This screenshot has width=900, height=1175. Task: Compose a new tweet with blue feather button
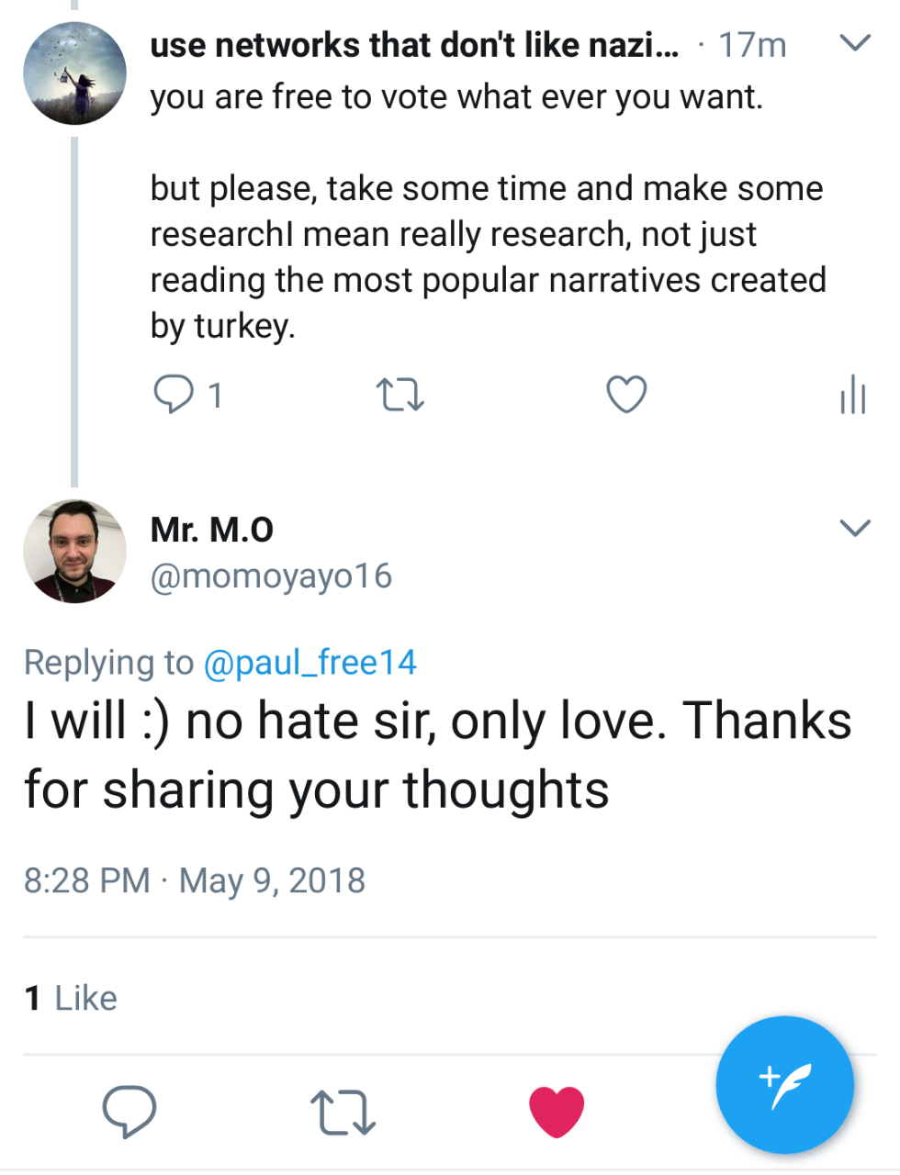click(x=784, y=1085)
